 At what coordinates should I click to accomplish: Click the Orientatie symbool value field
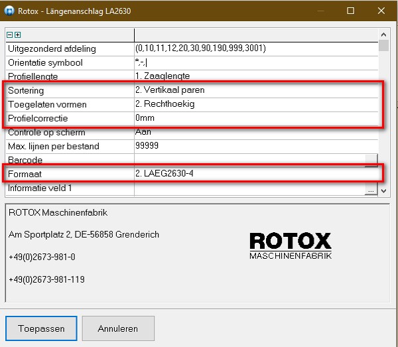(x=256, y=62)
